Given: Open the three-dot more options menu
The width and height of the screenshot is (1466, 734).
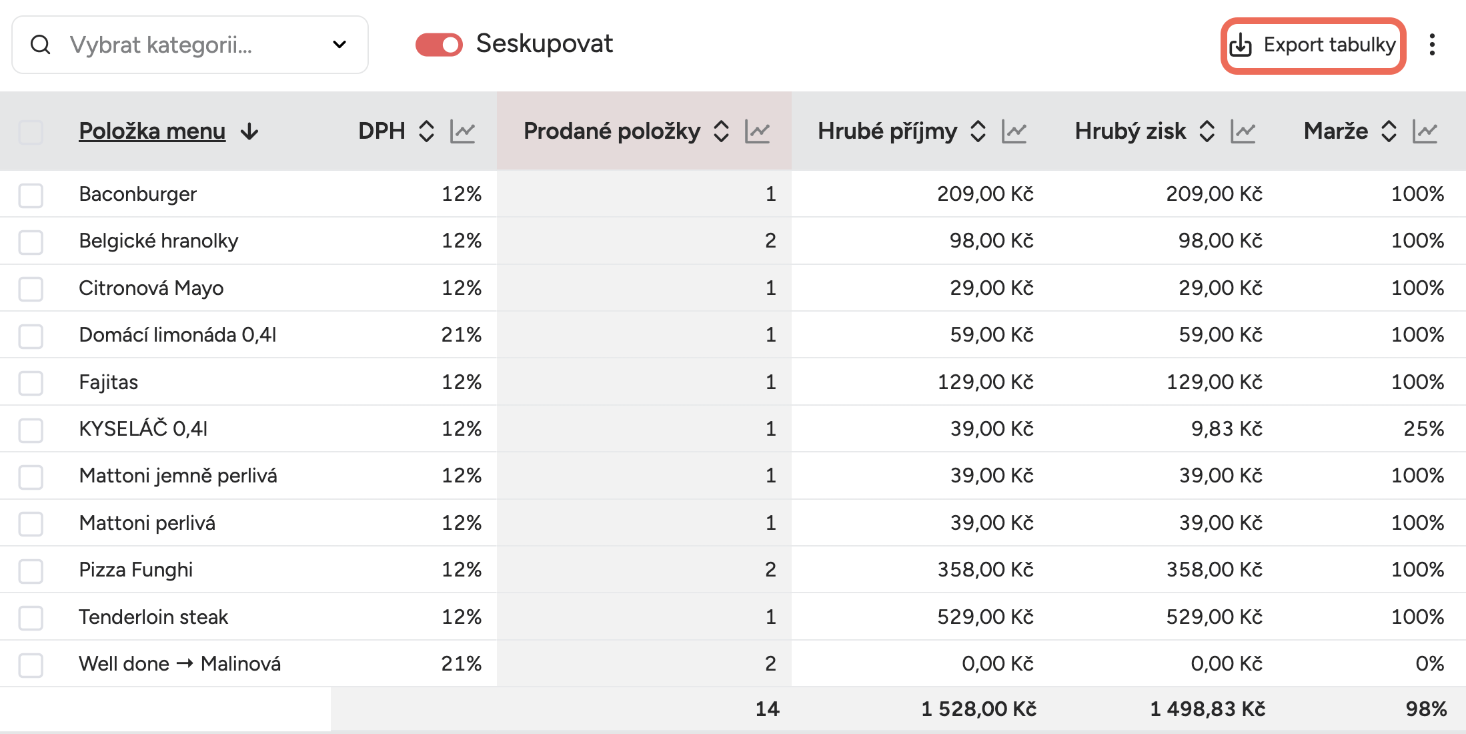Looking at the screenshot, I should coord(1432,45).
